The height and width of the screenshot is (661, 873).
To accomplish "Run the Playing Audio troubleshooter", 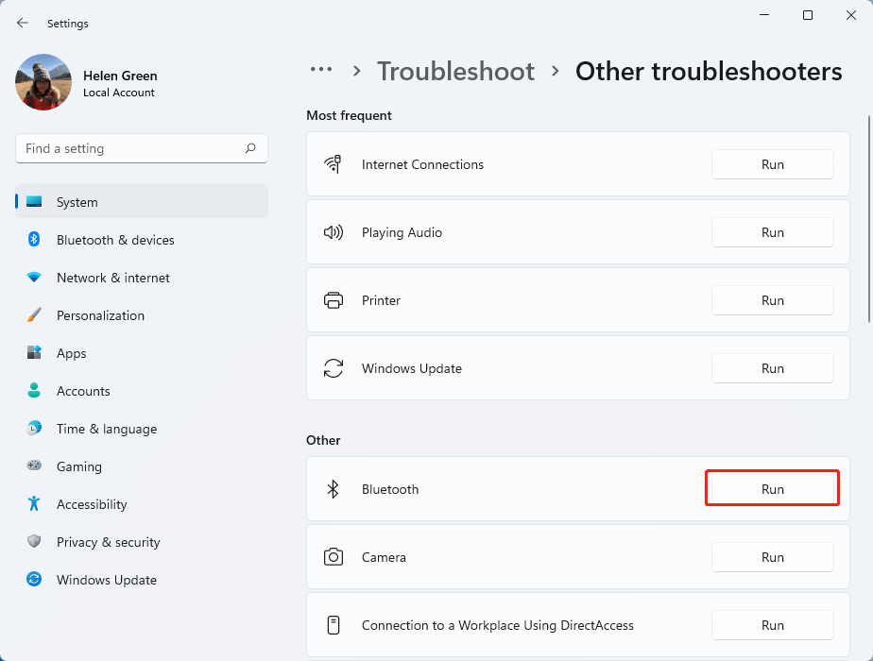I will click(x=772, y=232).
